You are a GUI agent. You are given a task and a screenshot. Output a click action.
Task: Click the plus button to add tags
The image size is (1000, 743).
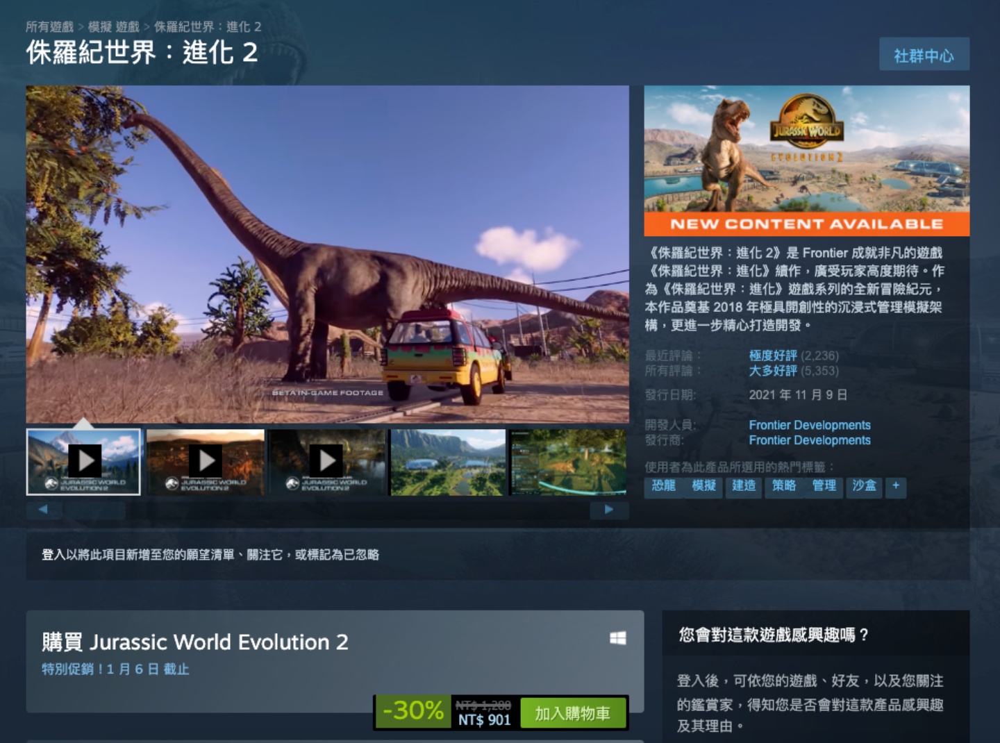pos(896,486)
